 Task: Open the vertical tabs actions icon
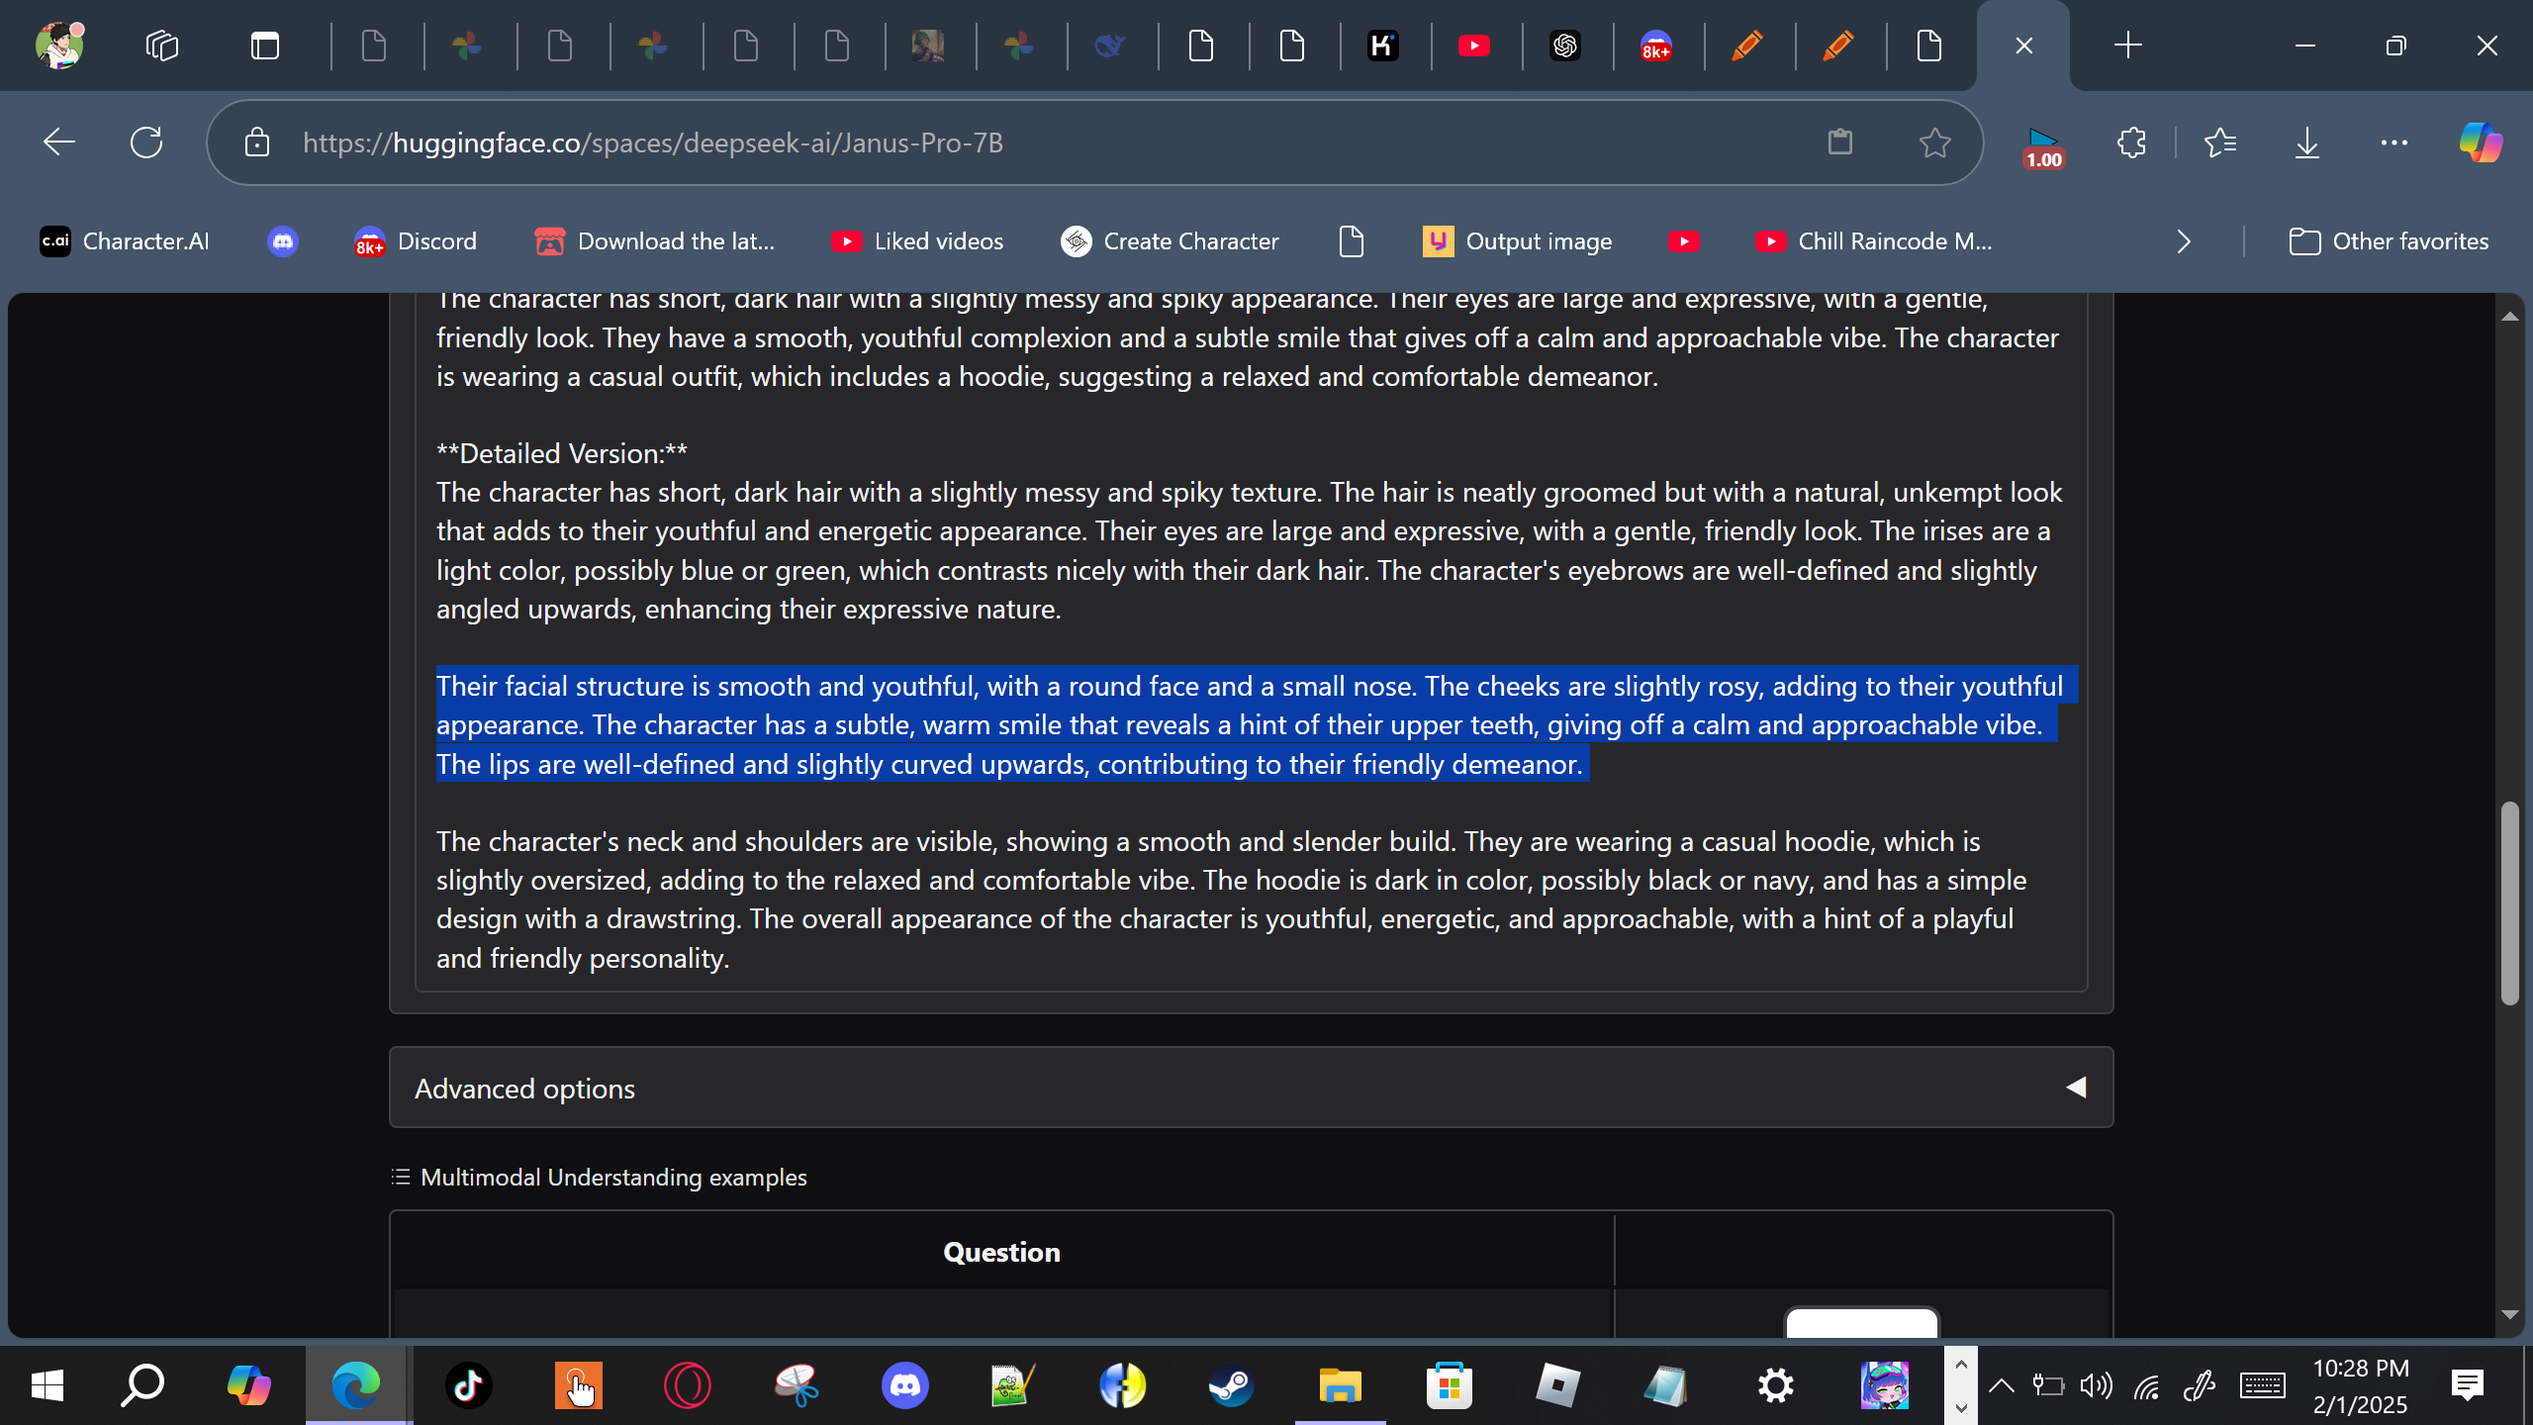(x=265, y=46)
